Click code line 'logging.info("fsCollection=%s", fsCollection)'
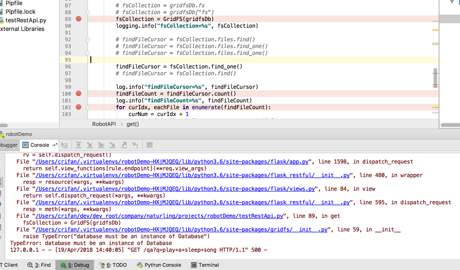 187,26
